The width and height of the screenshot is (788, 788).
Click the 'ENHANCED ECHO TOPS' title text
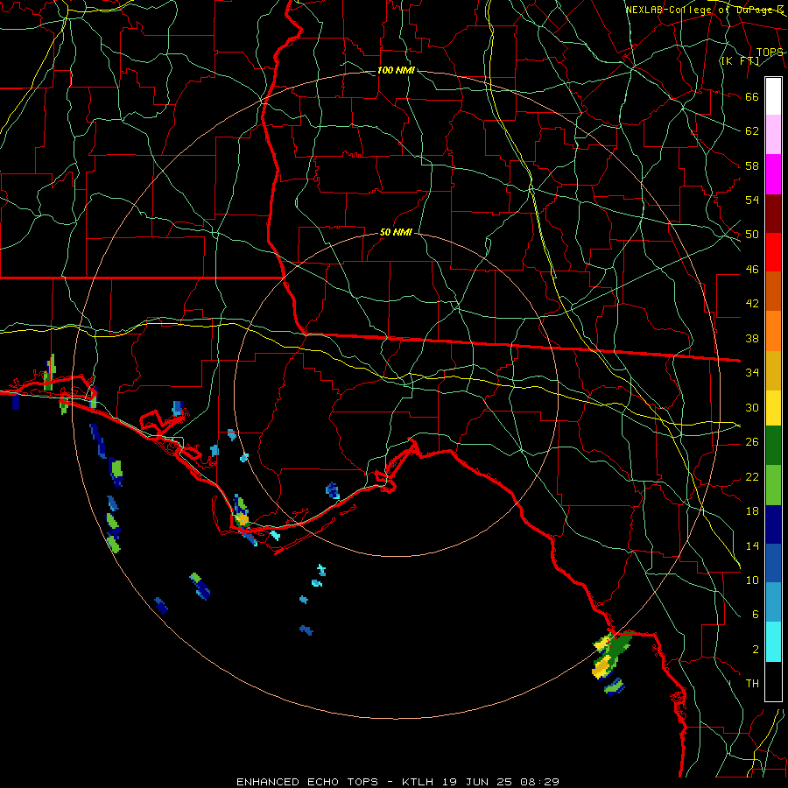pos(307,782)
